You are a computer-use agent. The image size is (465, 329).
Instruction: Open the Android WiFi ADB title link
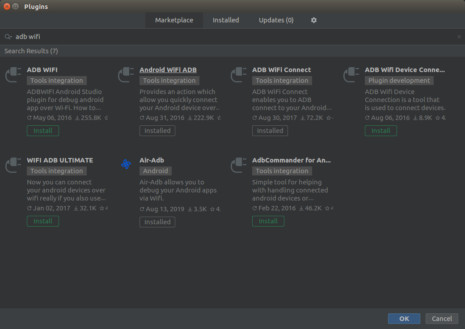tap(168, 70)
